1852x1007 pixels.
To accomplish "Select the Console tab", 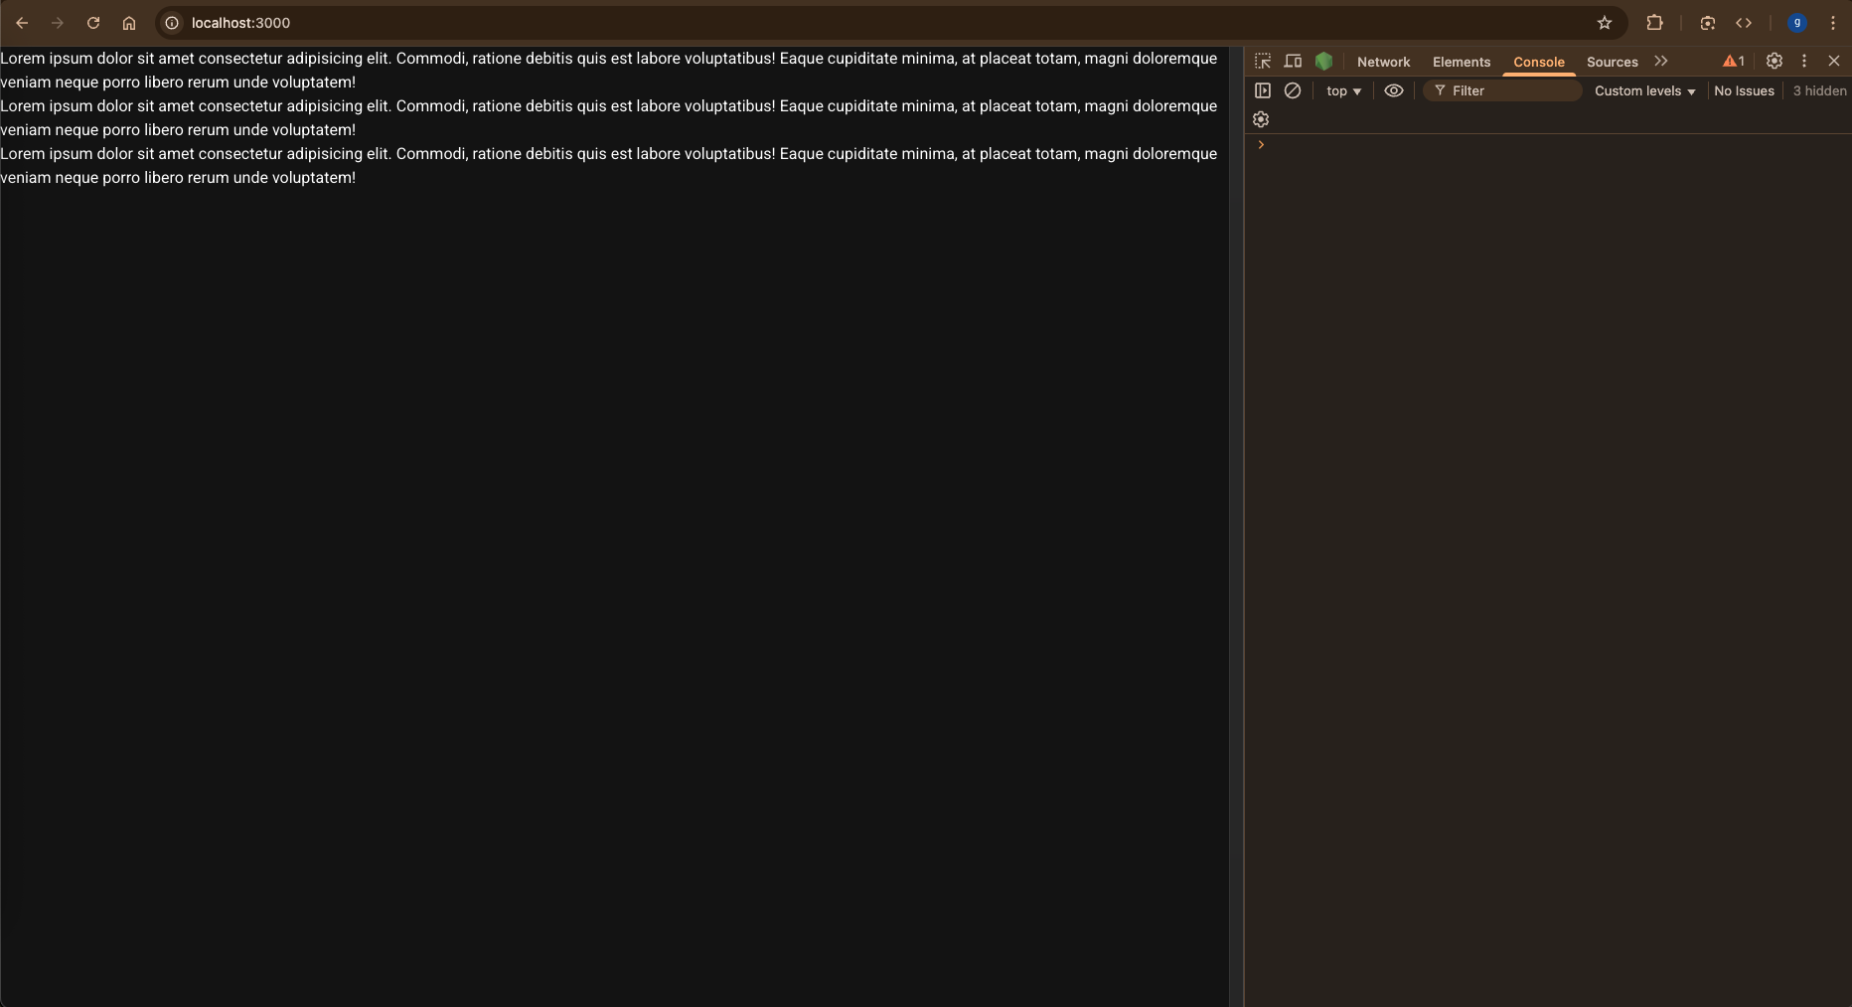I will (1539, 62).
